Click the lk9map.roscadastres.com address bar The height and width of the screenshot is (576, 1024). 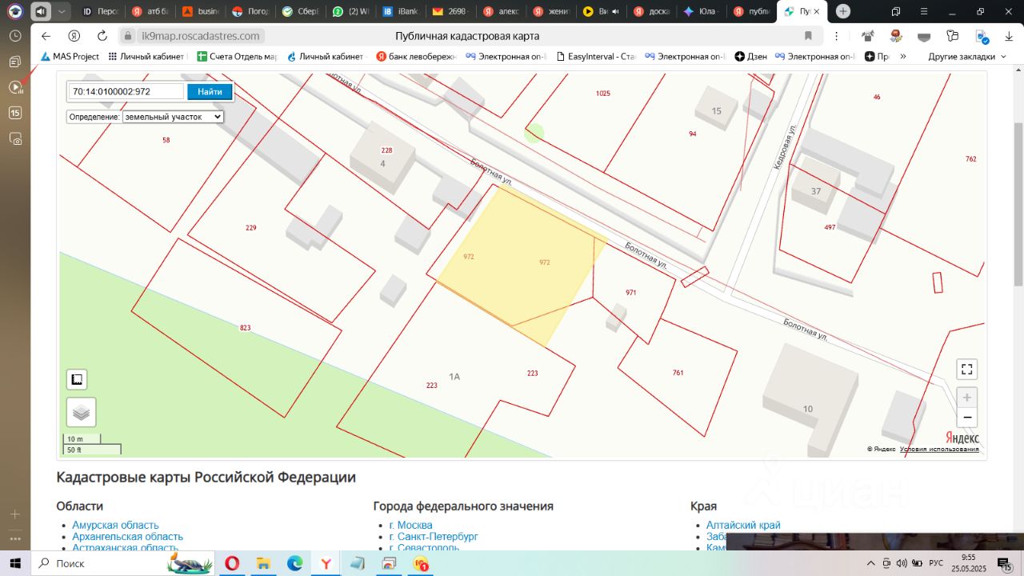[x=200, y=36]
